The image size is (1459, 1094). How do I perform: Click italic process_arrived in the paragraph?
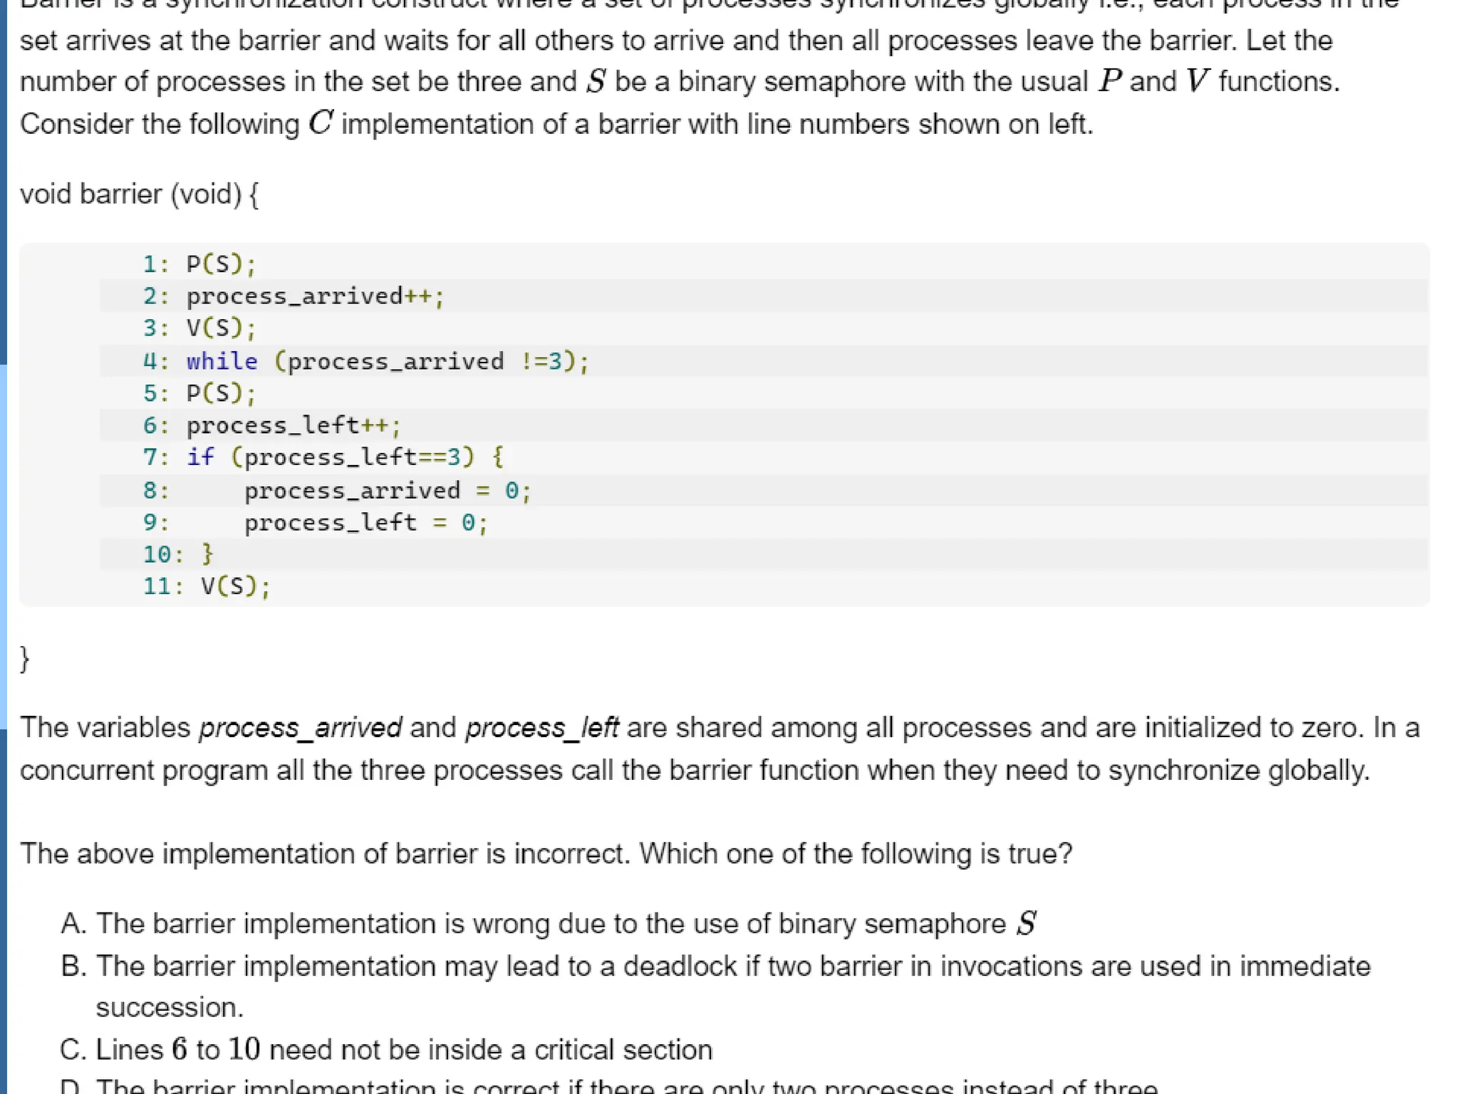pyautogui.click(x=300, y=728)
